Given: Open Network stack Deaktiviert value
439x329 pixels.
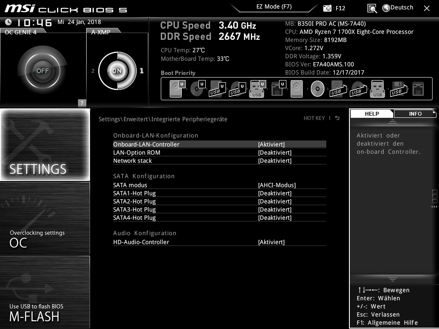Looking at the screenshot, I should click(275, 161).
